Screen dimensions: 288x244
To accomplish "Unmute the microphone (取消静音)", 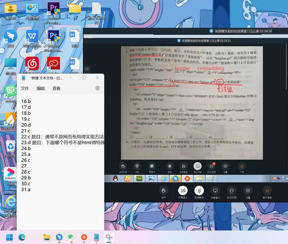I will click(198, 190).
